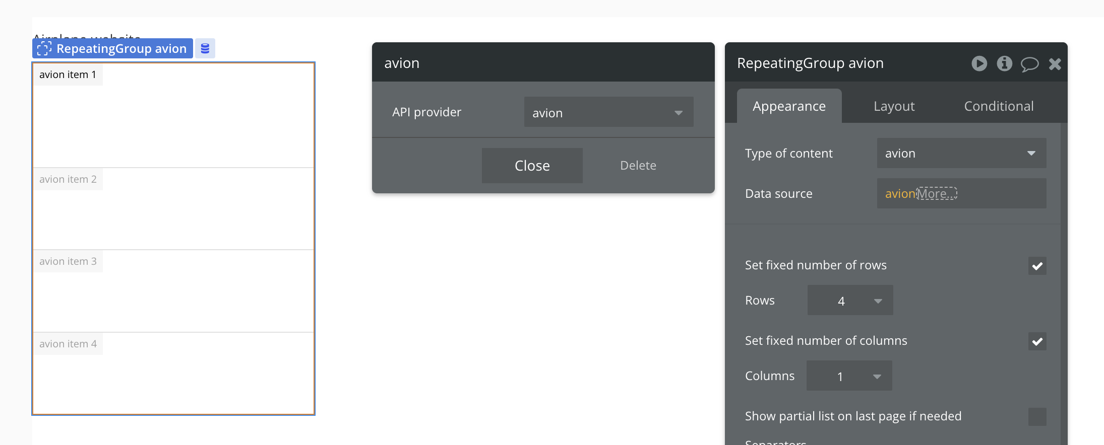Open the info icon in property editor
Screen dimensions: 1104x445
(x=1004, y=63)
